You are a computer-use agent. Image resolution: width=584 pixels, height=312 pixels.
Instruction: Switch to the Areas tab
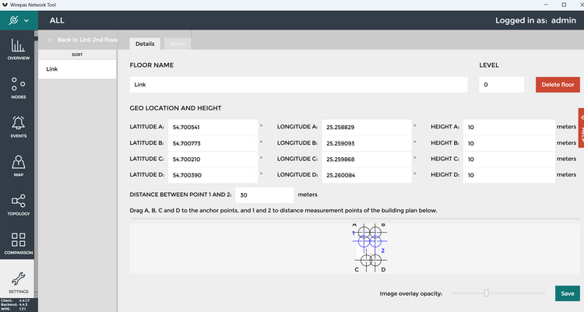coord(178,44)
